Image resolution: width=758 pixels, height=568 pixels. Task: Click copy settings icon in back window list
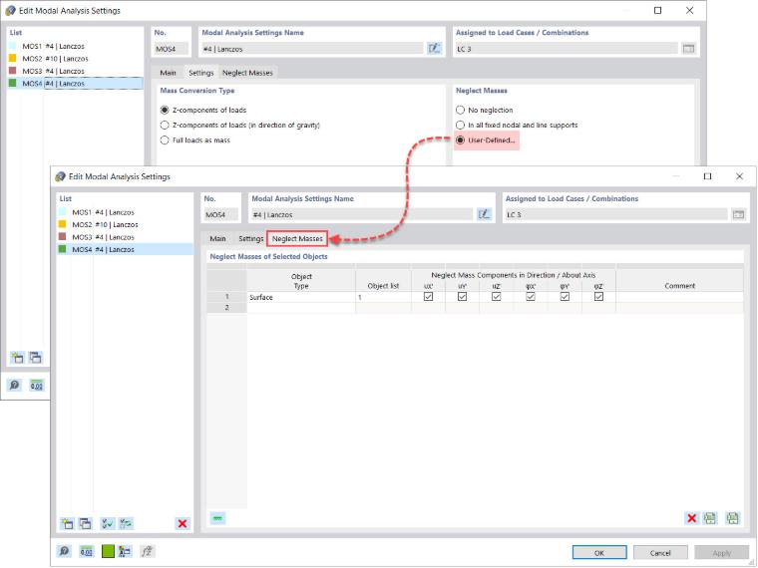pyautogui.click(x=36, y=358)
